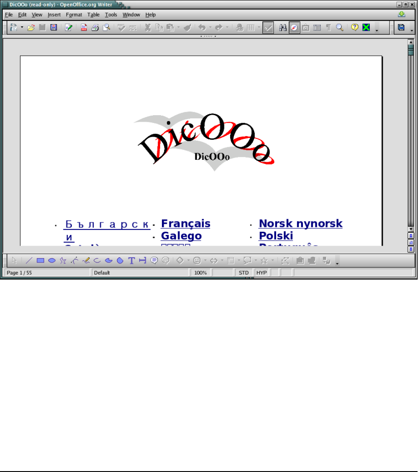418x472 pixels.
Task: Click the download update icon in menu bar
Action: [x=401, y=14]
